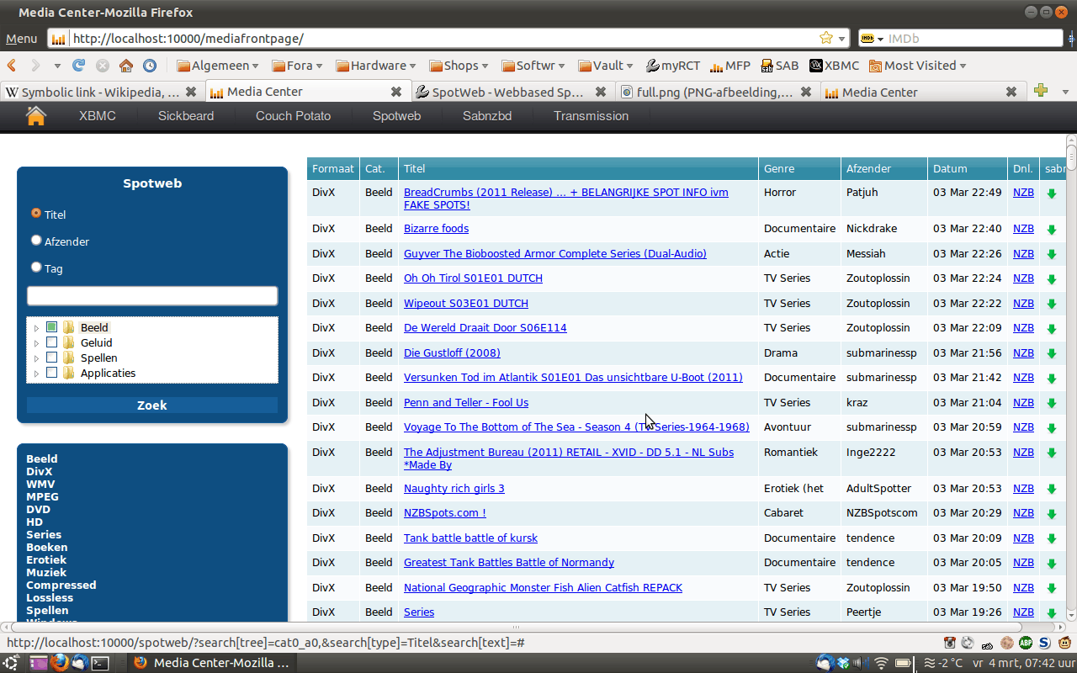Viewport: 1077px width, 673px height.
Task: Open terminal icon in bottom panel
Action: [100, 663]
